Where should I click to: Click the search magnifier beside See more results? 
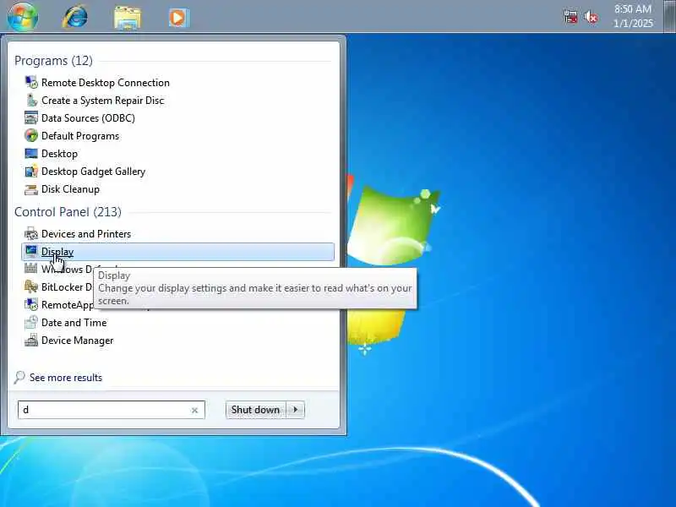pyautogui.click(x=19, y=377)
